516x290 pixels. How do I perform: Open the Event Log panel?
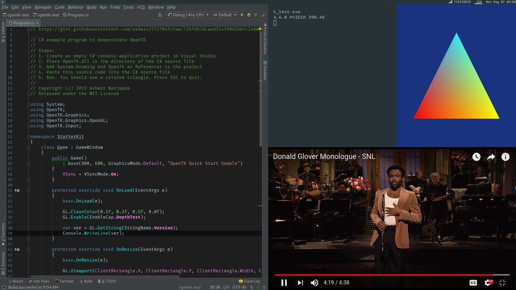(x=249, y=281)
